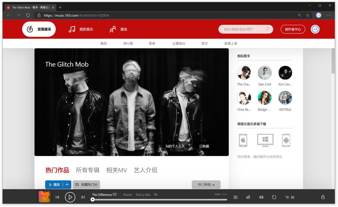Open 创作者中心 button
338x207 pixels.
pyautogui.click(x=293, y=29)
